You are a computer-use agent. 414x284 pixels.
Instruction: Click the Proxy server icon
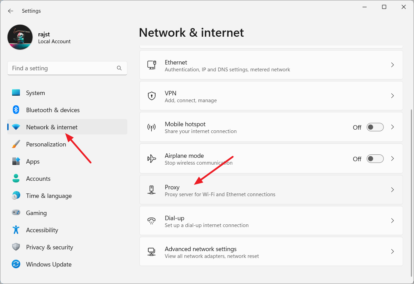coord(152,190)
